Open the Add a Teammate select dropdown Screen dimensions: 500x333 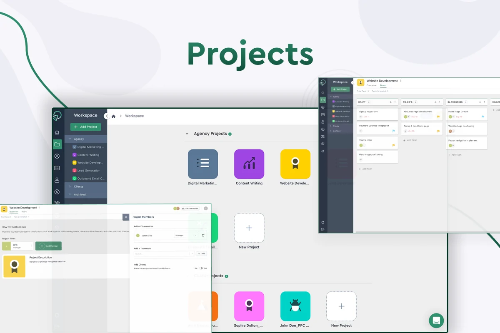[x=164, y=253]
